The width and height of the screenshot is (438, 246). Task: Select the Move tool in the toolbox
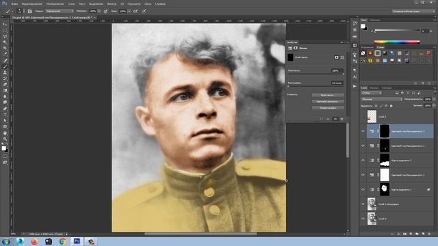point(5,25)
